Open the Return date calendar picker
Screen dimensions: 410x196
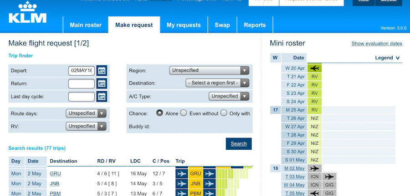tap(102, 83)
